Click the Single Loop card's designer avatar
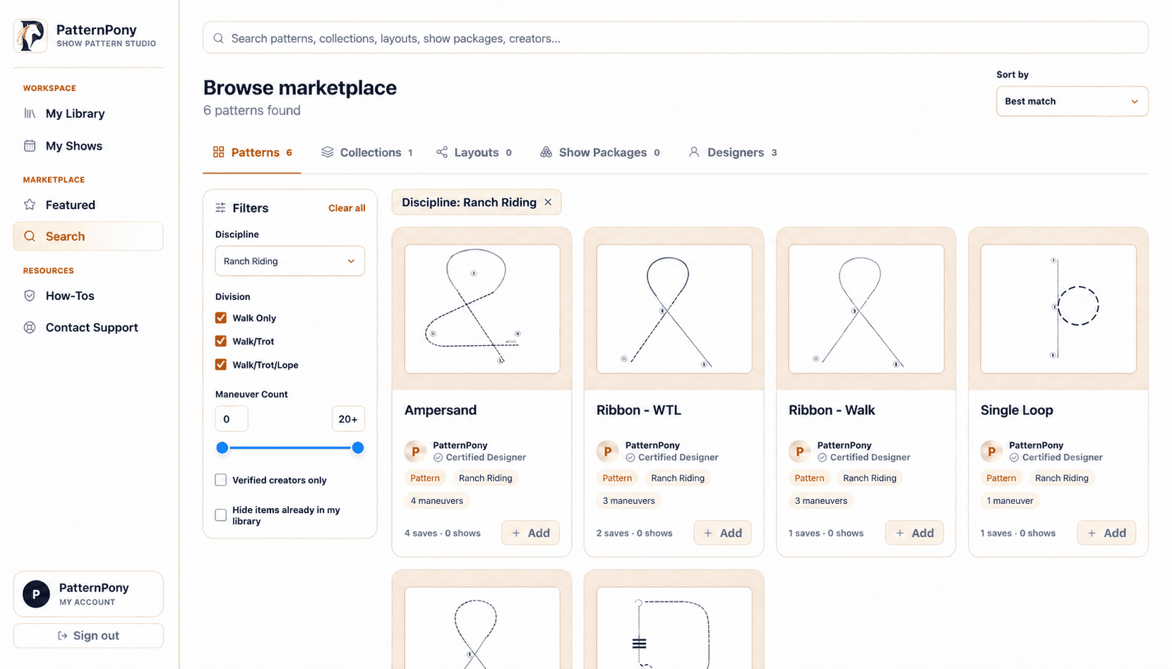1172x669 pixels. tap(991, 451)
